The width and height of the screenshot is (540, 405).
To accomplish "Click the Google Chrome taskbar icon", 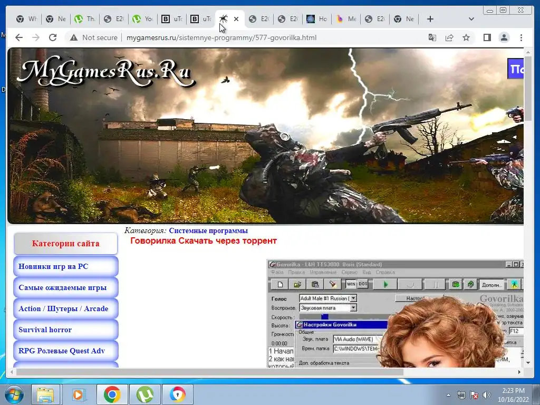I will tap(112, 394).
